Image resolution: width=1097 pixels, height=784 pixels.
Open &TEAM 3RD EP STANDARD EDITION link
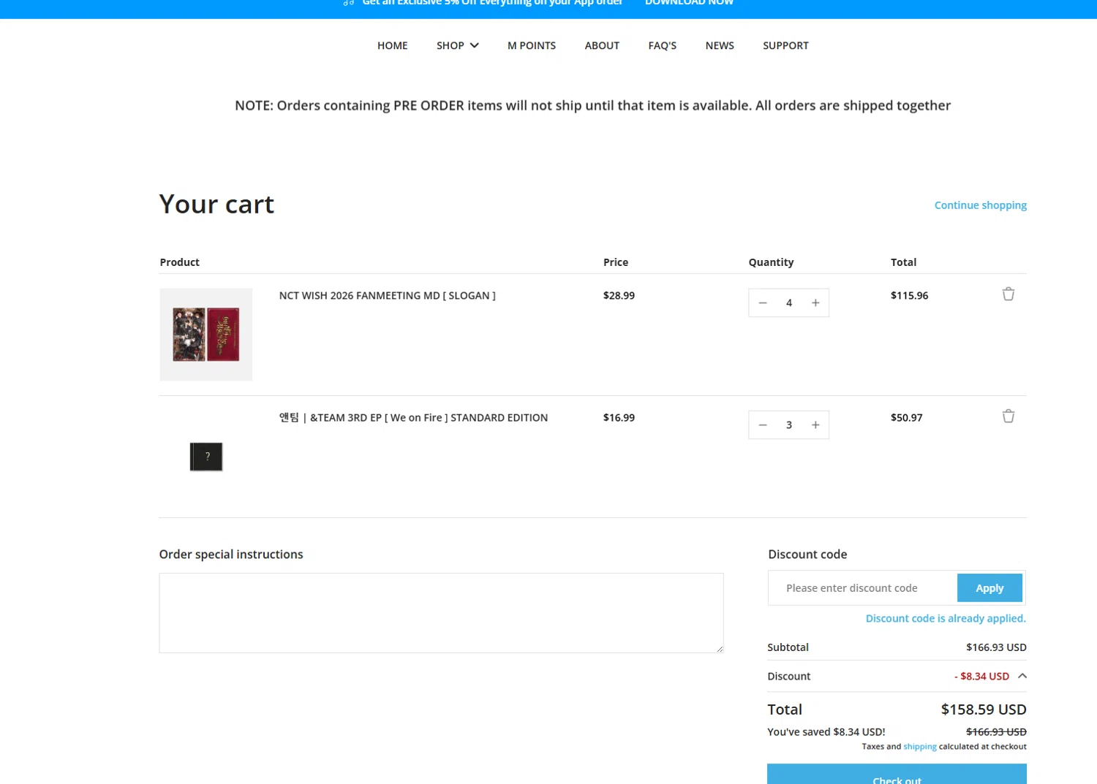tap(413, 417)
